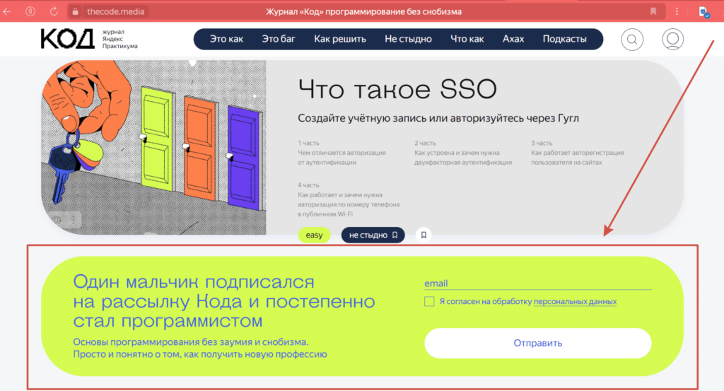Open the «Что такое SSO» article headline
724x391 pixels.
point(397,90)
